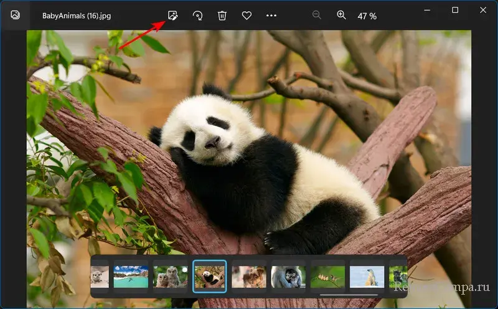Viewport: 498px width, 309px height.
Task: Select the meerkat thumbnail in the filmstrip
Action: 100,277
